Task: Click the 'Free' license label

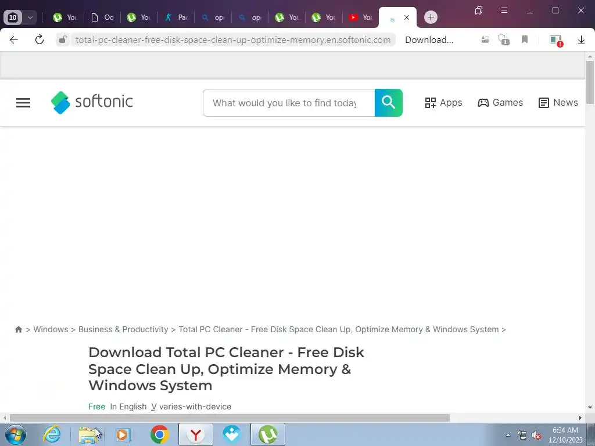Action: [x=97, y=407]
